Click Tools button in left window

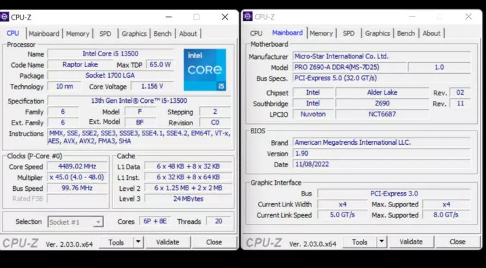(x=116, y=242)
